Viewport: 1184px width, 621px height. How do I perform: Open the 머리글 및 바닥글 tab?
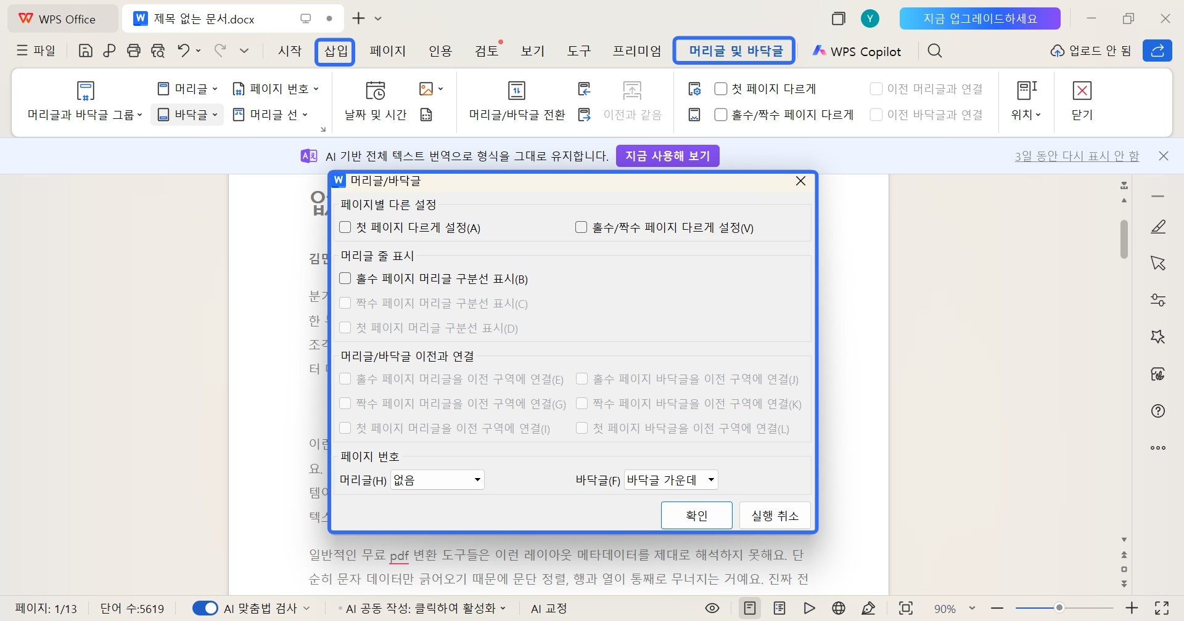pyautogui.click(x=735, y=51)
